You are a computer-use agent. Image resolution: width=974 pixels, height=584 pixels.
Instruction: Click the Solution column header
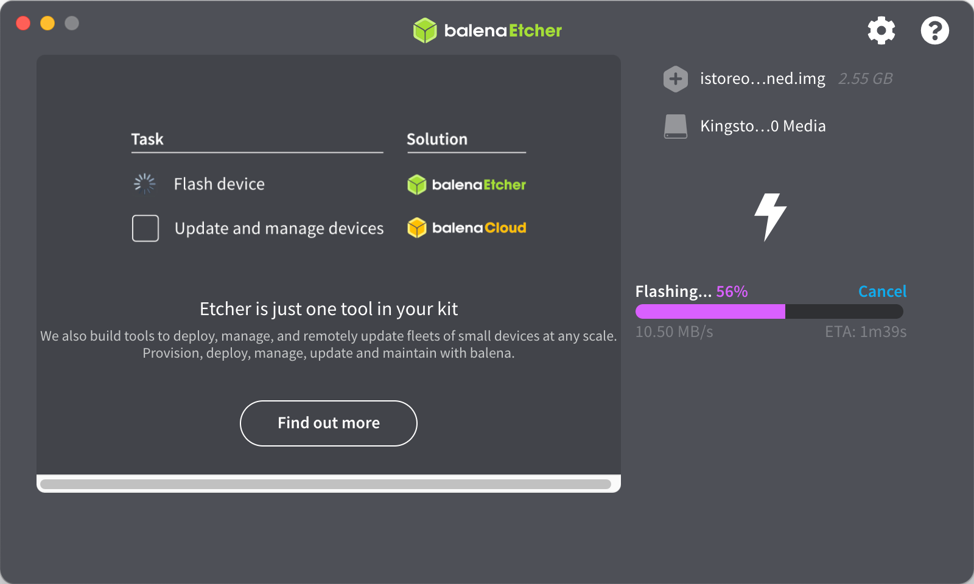437,139
